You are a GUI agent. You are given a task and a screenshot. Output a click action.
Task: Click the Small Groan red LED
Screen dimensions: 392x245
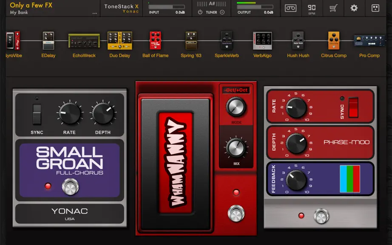pos(48,186)
